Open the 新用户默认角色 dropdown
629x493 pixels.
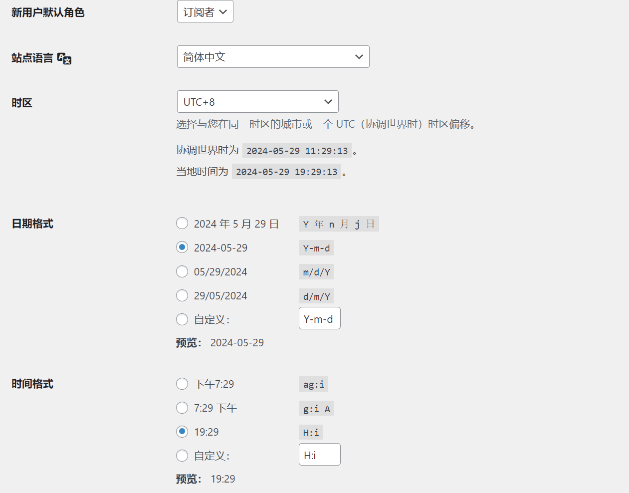[205, 11]
